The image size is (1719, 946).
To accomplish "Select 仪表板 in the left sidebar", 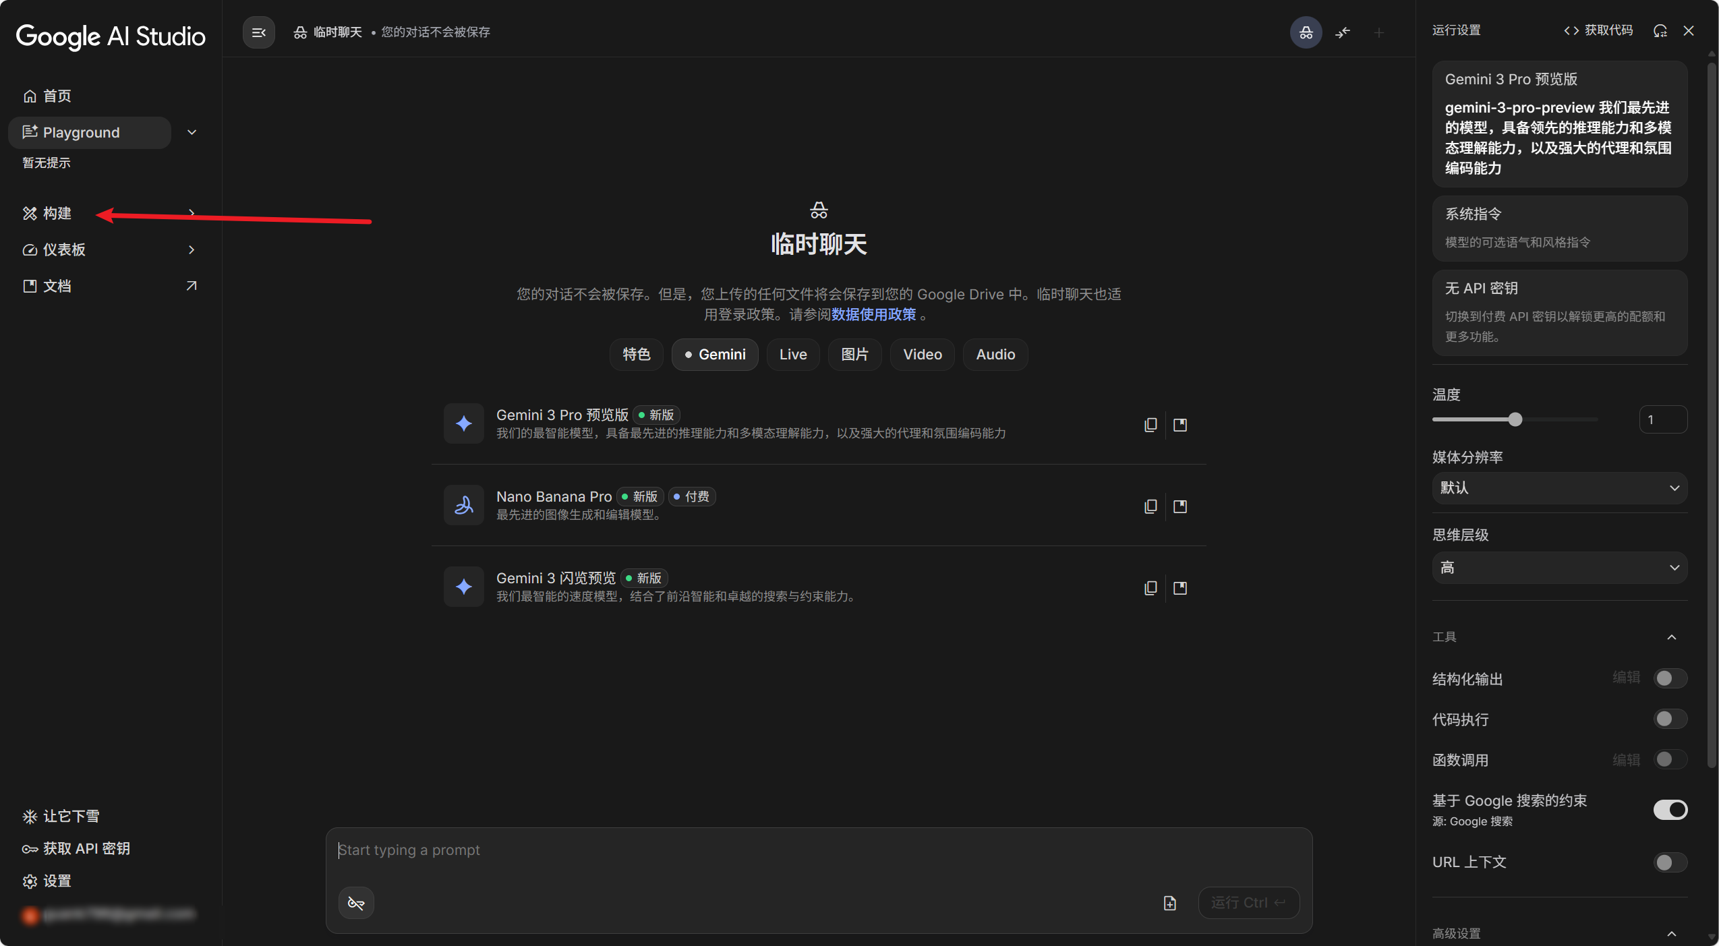I will point(64,249).
